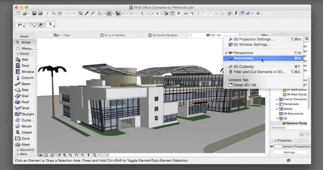The width and height of the screenshot is (323, 170).
Task: Select 3D Cutaway menu item
Action: click(263, 66)
